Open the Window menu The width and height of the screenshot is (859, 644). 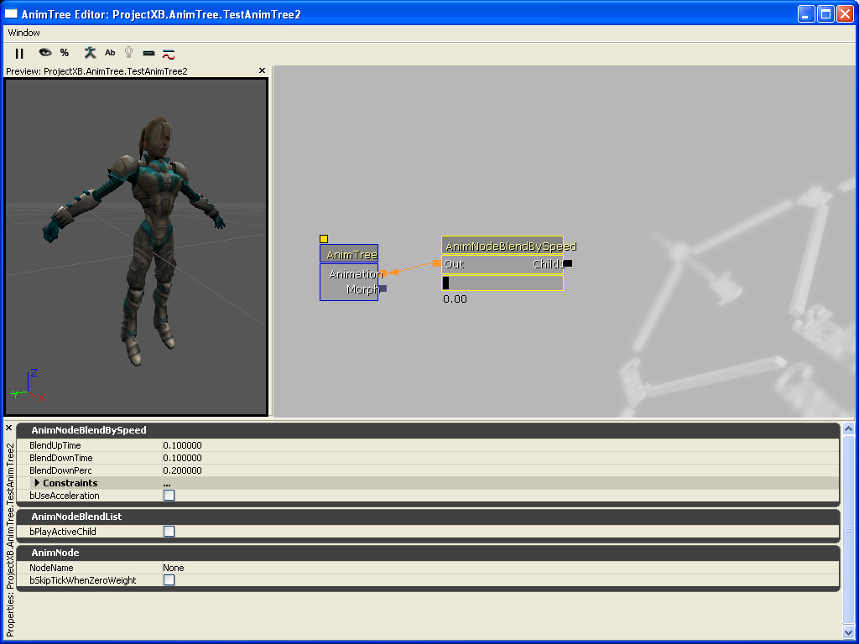point(23,33)
